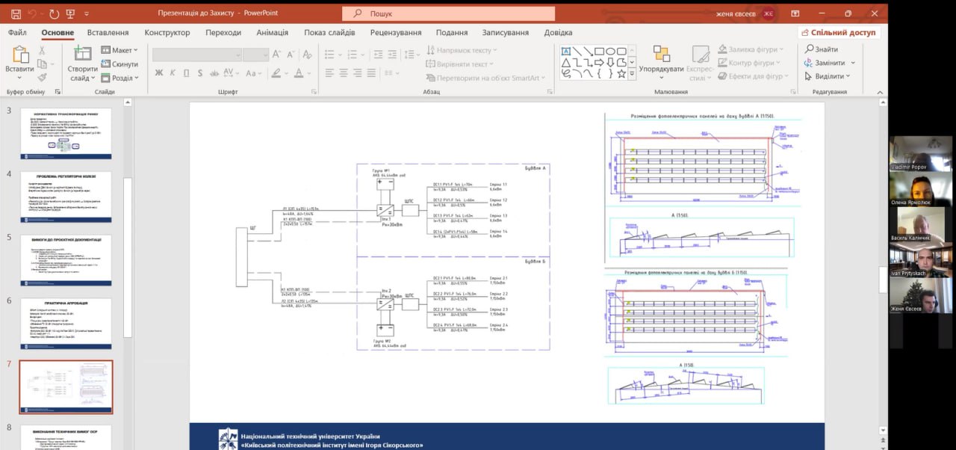The height and width of the screenshot is (450, 956).
Task: Toggle text shadow (S) formatting
Action: 200,73
